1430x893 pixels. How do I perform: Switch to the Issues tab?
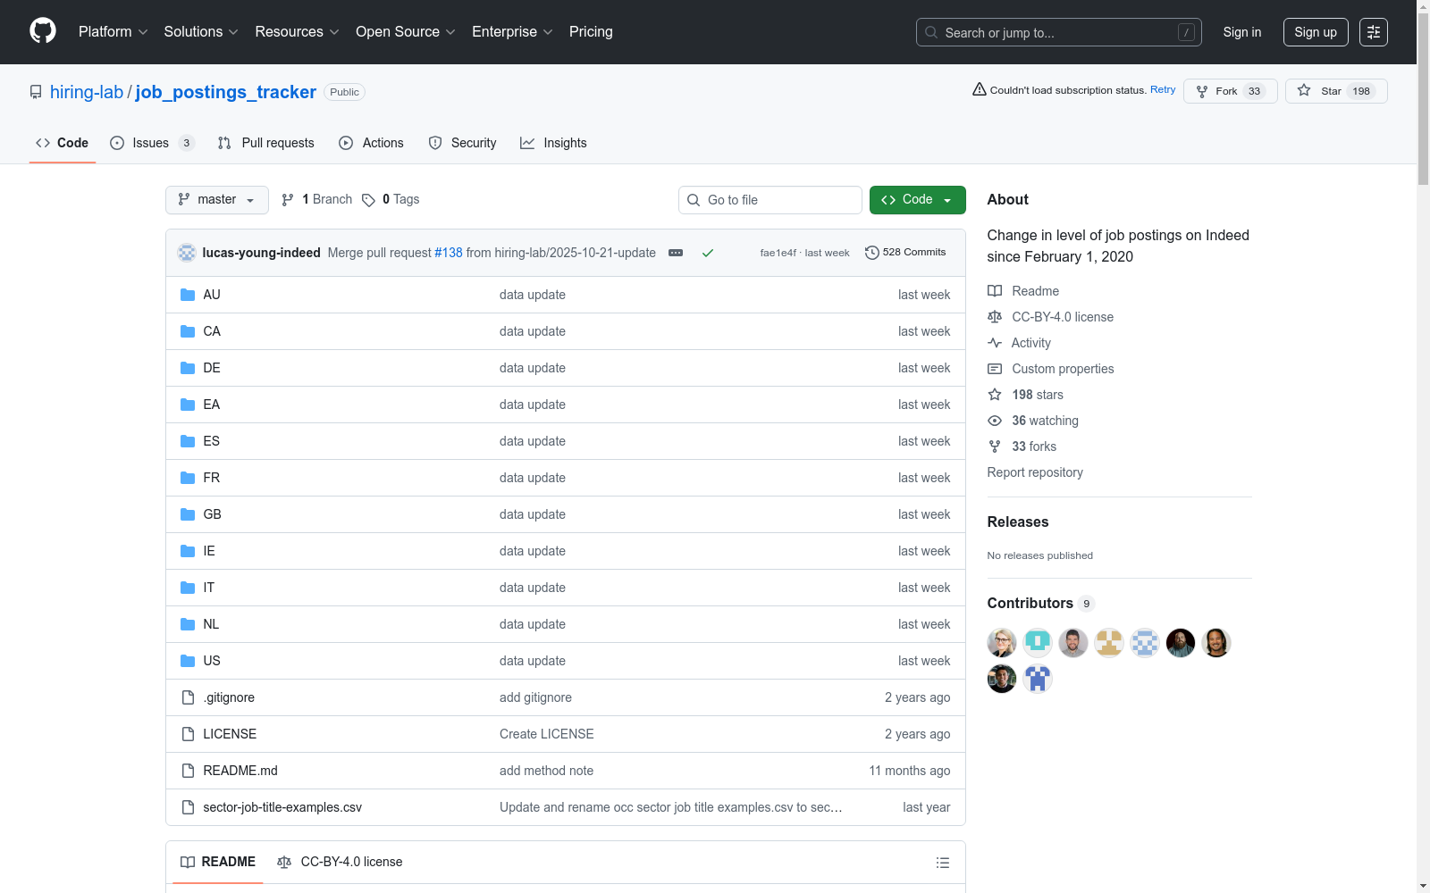click(x=152, y=143)
